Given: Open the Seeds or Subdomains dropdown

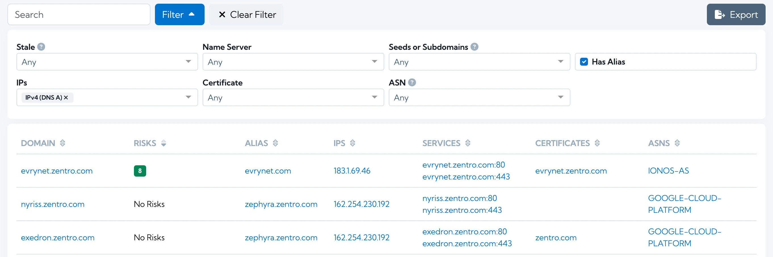Looking at the screenshot, I should (479, 62).
